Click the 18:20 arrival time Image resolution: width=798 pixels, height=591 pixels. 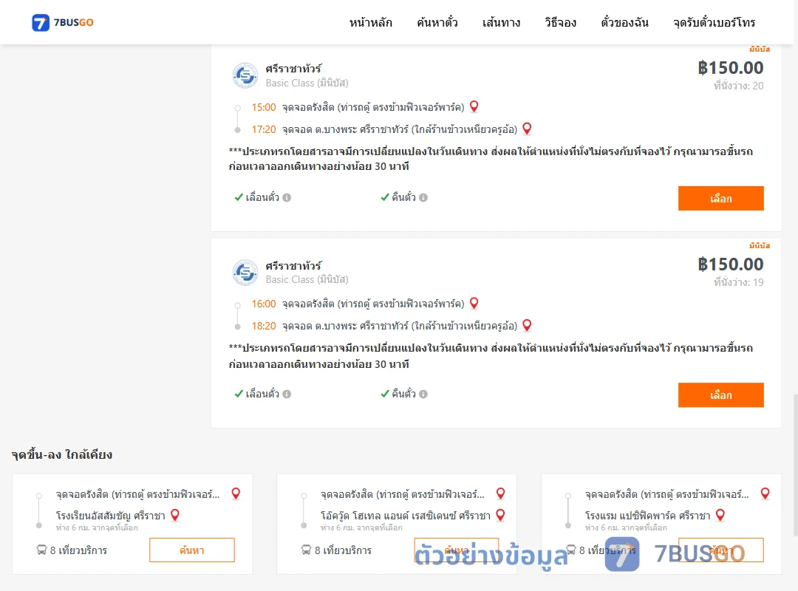[x=264, y=326]
